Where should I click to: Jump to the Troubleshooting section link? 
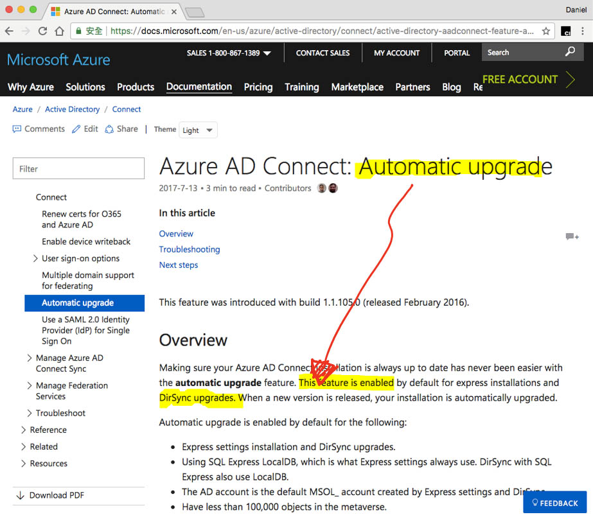point(190,249)
